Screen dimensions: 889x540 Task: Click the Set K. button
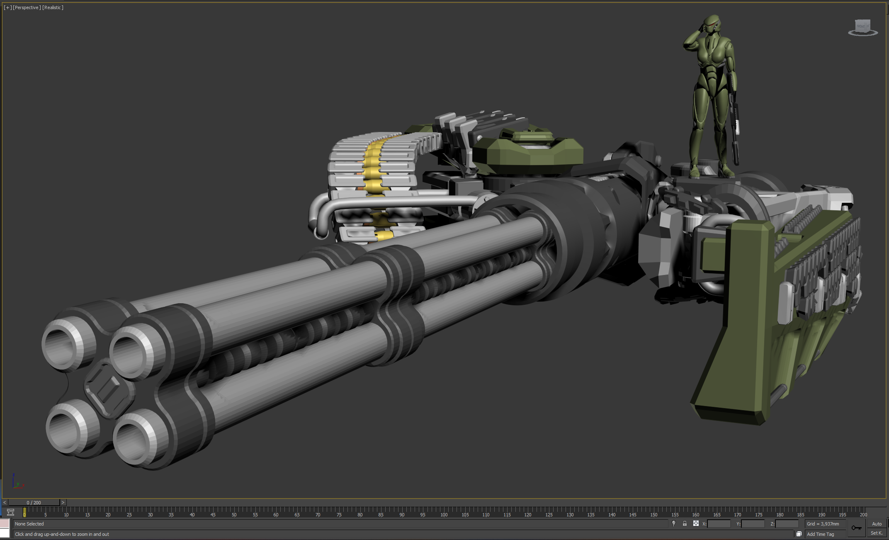[x=877, y=533]
